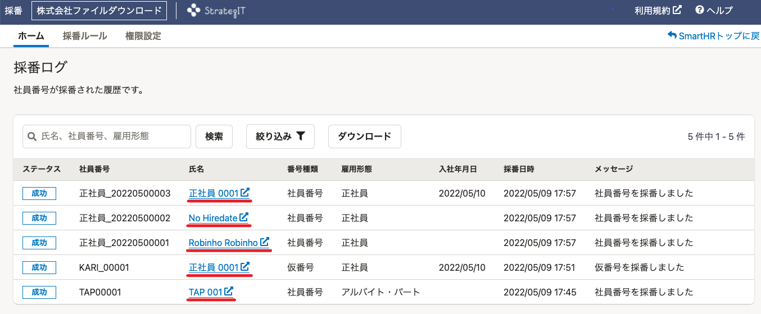Image resolution: width=761 pixels, height=314 pixels.
Task: Click the 検索 button
Action: (214, 136)
